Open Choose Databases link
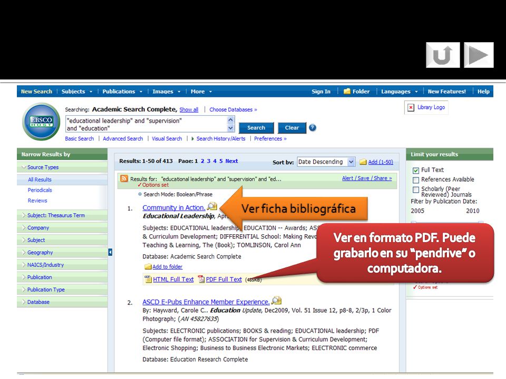 [x=233, y=109]
